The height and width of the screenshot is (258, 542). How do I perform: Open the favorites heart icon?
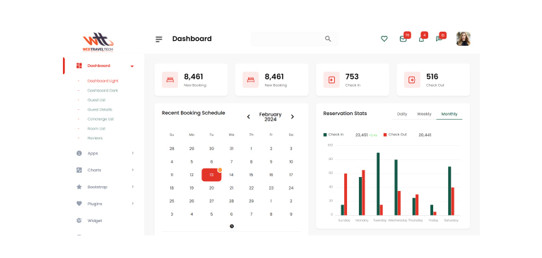[x=384, y=39]
